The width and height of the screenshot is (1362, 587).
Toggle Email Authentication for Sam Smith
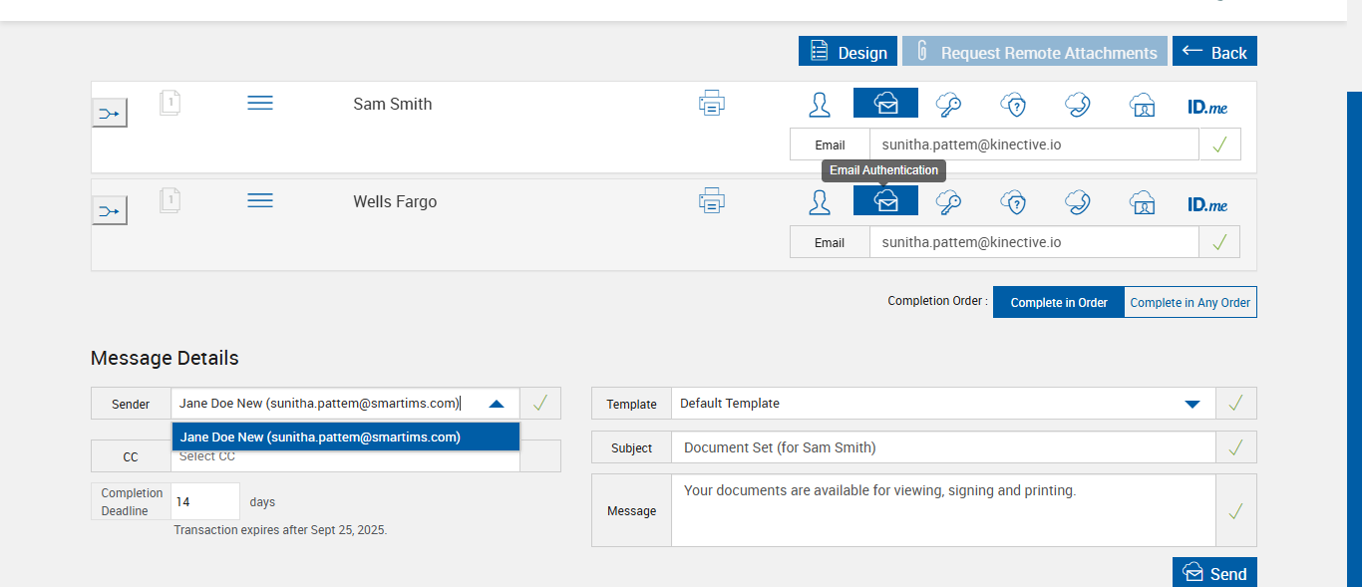tap(885, 104)
